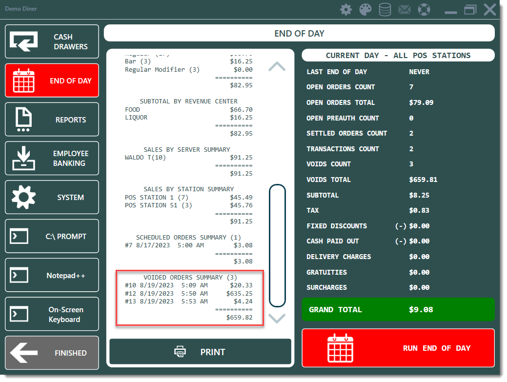Click the Voided Orders Summary section

pos(190,297)
